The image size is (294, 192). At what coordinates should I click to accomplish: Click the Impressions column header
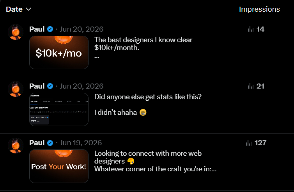(x=259, y=9)
